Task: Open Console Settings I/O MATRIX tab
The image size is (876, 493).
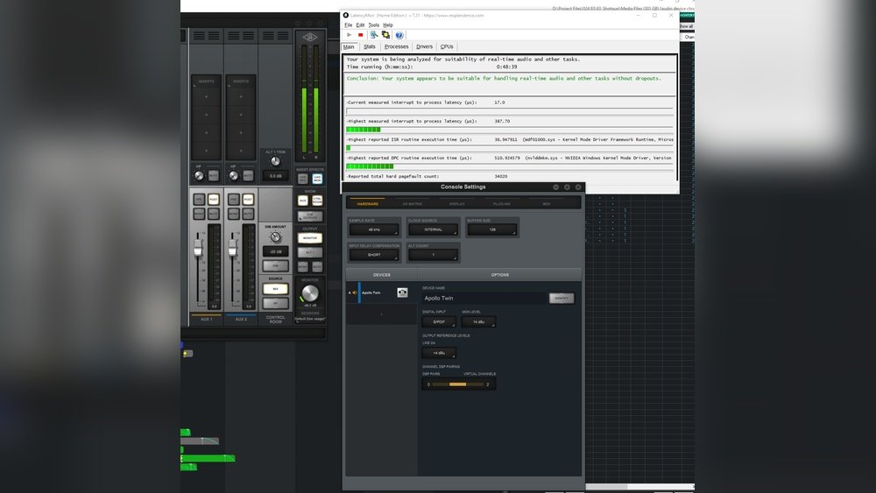Action: click(x=413, y=204)
